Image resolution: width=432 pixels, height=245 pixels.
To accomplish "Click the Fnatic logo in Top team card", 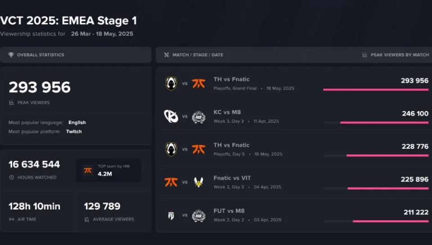I will [x=88, y=170].
